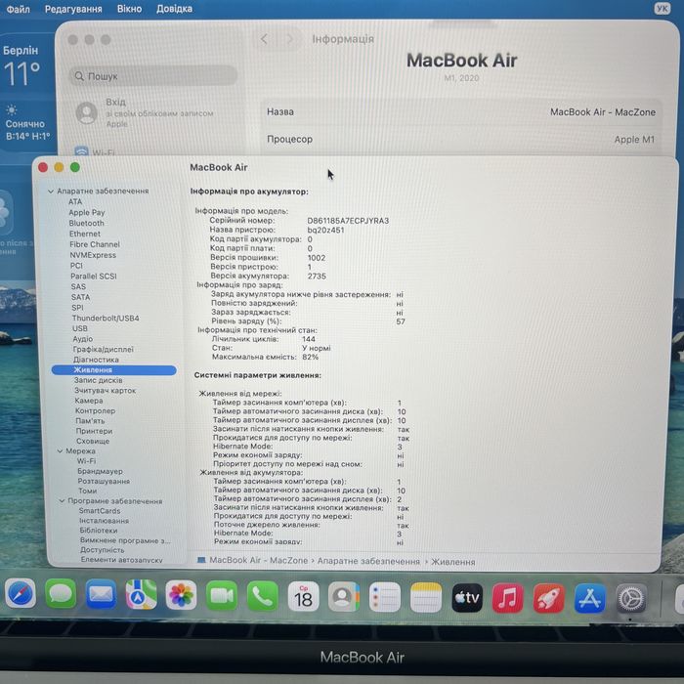Open Contacts app in Dock
Screen dimensions: 684x684
344,597
